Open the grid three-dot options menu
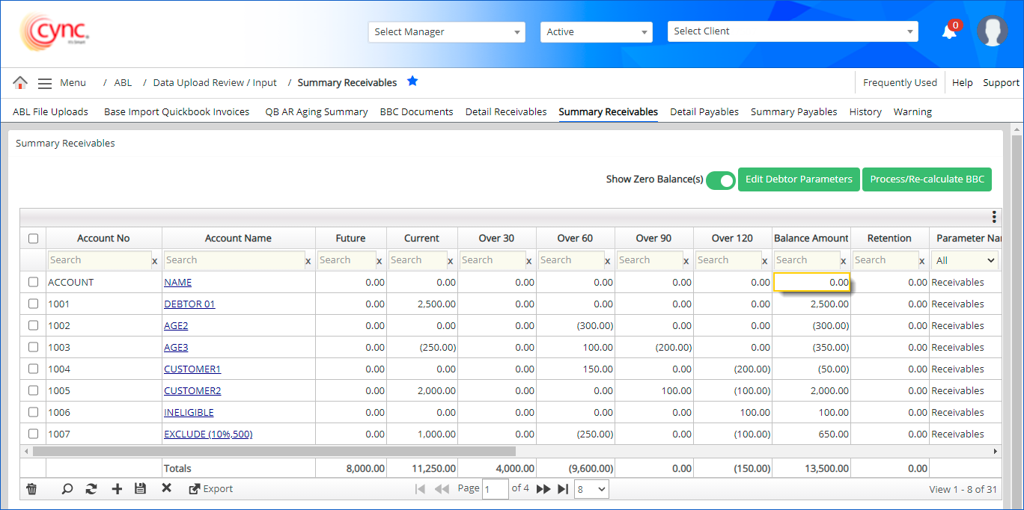 (x=993, y=217)
